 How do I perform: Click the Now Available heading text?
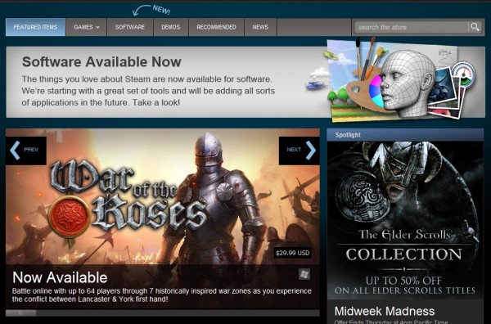click(x=60, y=277)
